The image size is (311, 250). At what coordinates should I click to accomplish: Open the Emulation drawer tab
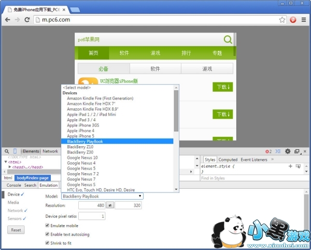click(49, 185)
